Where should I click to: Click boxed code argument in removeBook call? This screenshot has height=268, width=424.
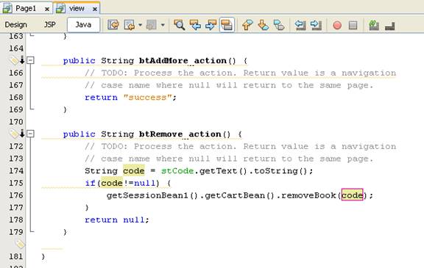352,195
